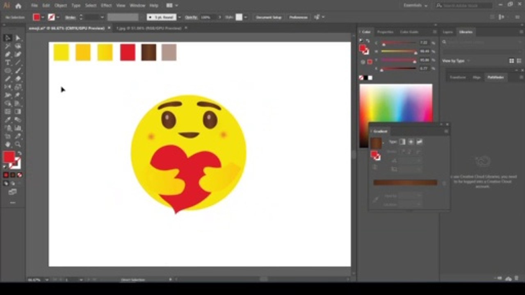The height and width of the screenshot is (295, 525).
Task: Switch Libraries to list view
Action: [519, 61]
